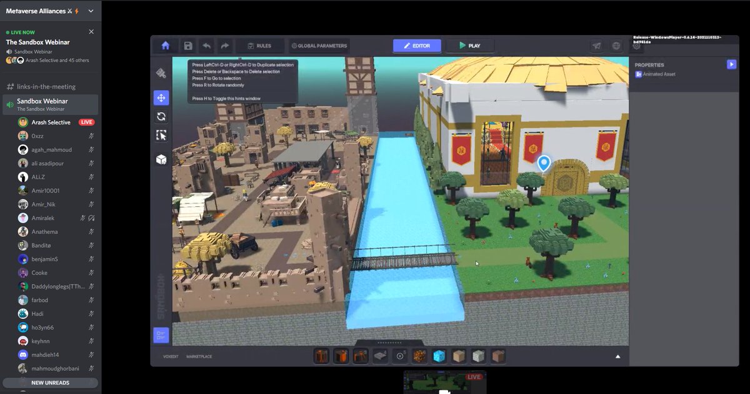The height and width of the screenshot is (394, 750).
Task: Save the experience with the floppy disk icon
Action: coord(188,46)
